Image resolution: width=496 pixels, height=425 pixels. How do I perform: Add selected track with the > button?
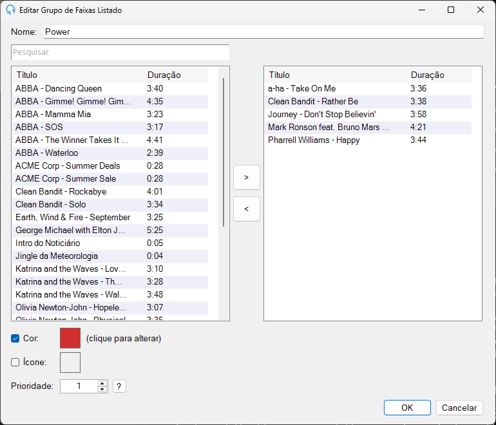click(247, 177)
